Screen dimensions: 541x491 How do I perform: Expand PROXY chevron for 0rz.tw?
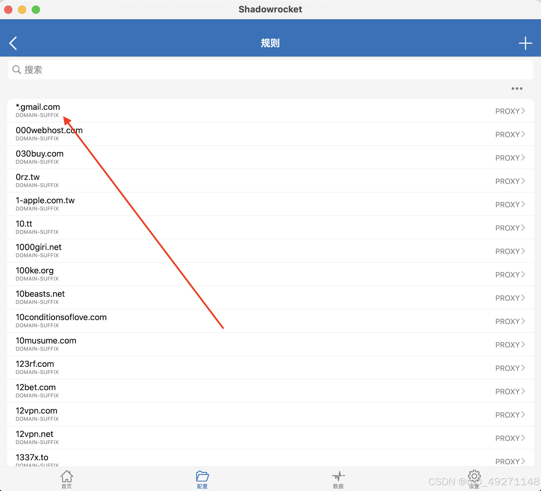523,181
